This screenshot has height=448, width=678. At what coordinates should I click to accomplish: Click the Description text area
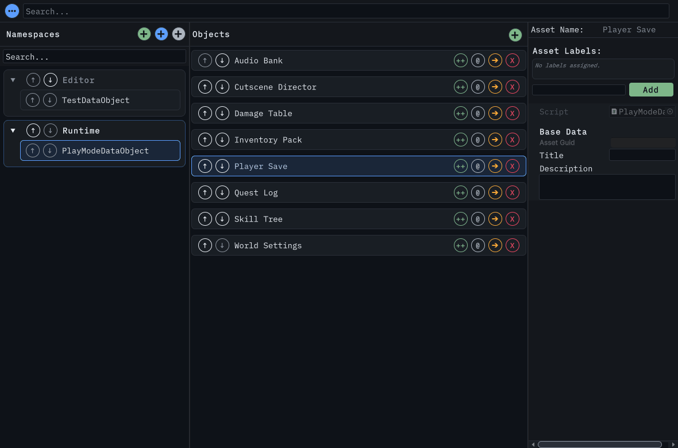pyautogui.click(x=607, y=187)
